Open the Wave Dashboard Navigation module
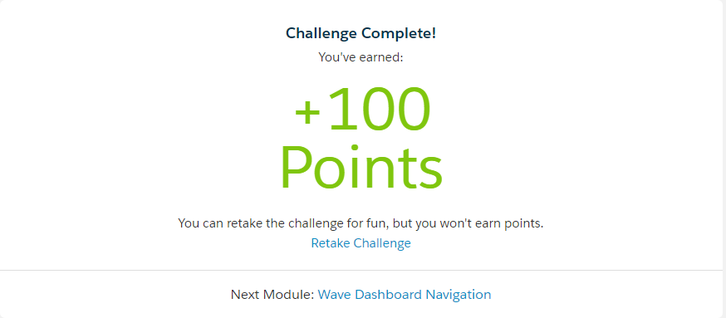The image size is (726, 318). (405, 295)
